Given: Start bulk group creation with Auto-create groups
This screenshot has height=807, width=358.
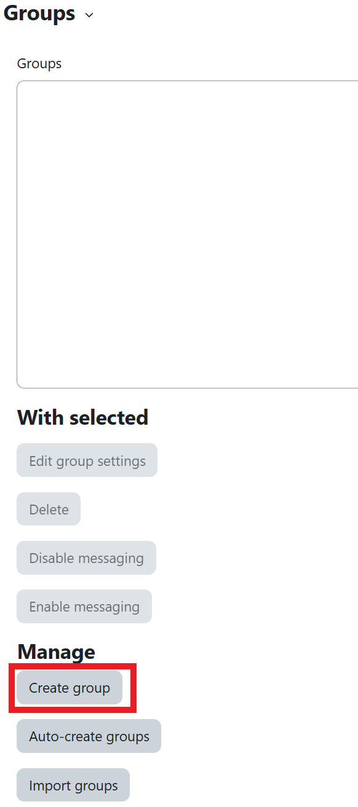Looking at the screenshot, I should [88, 736].
